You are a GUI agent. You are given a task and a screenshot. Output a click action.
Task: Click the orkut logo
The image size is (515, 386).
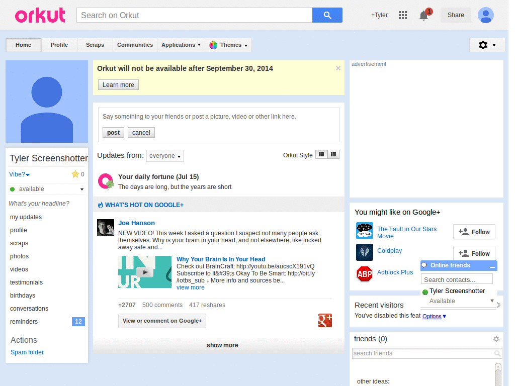point(40,16)
